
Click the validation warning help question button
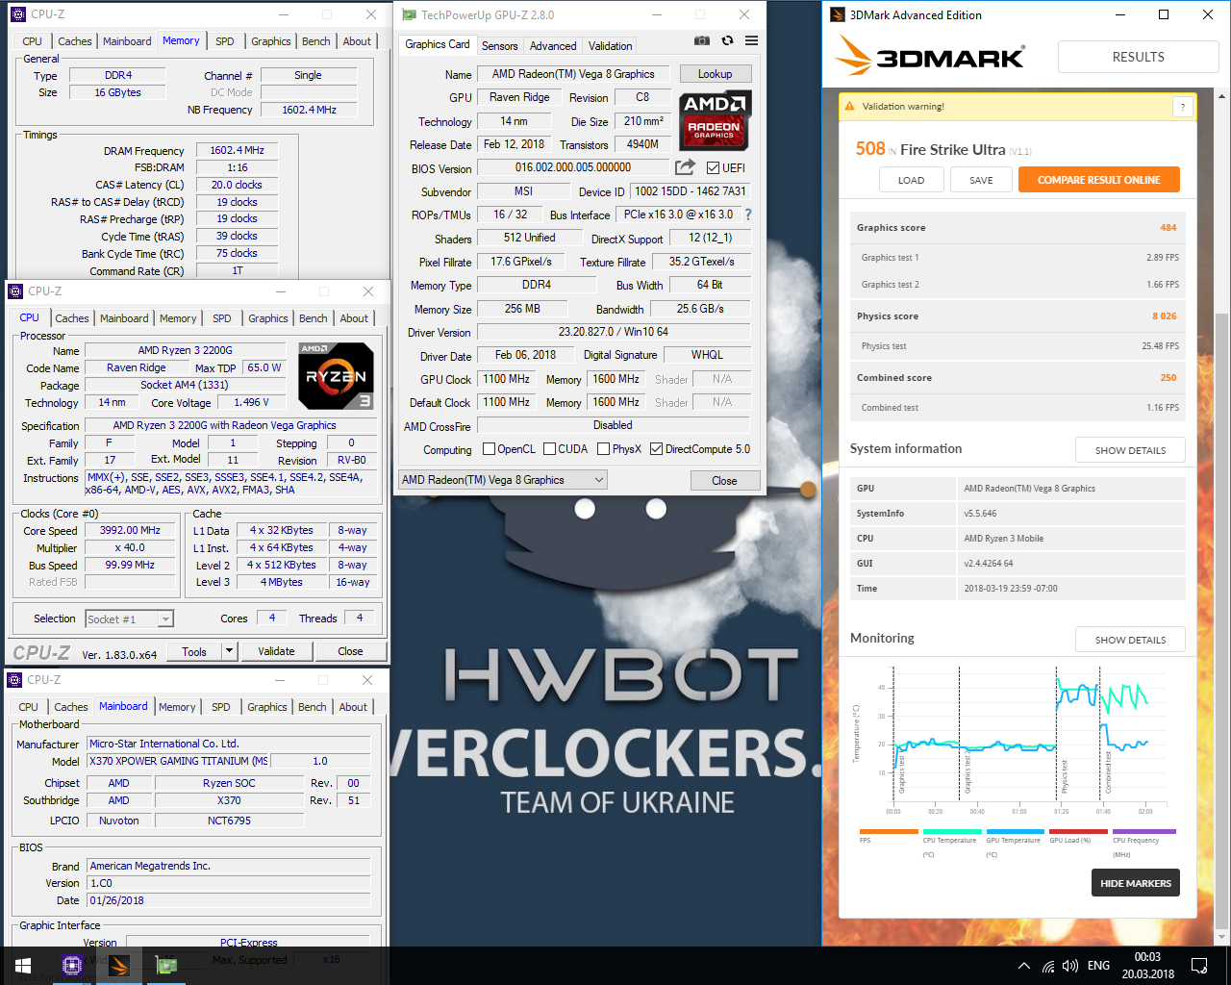coord(1183,107)
